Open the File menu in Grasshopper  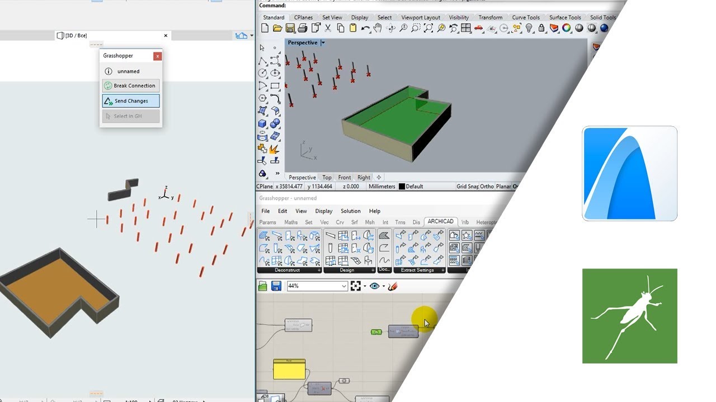[266, 211]
